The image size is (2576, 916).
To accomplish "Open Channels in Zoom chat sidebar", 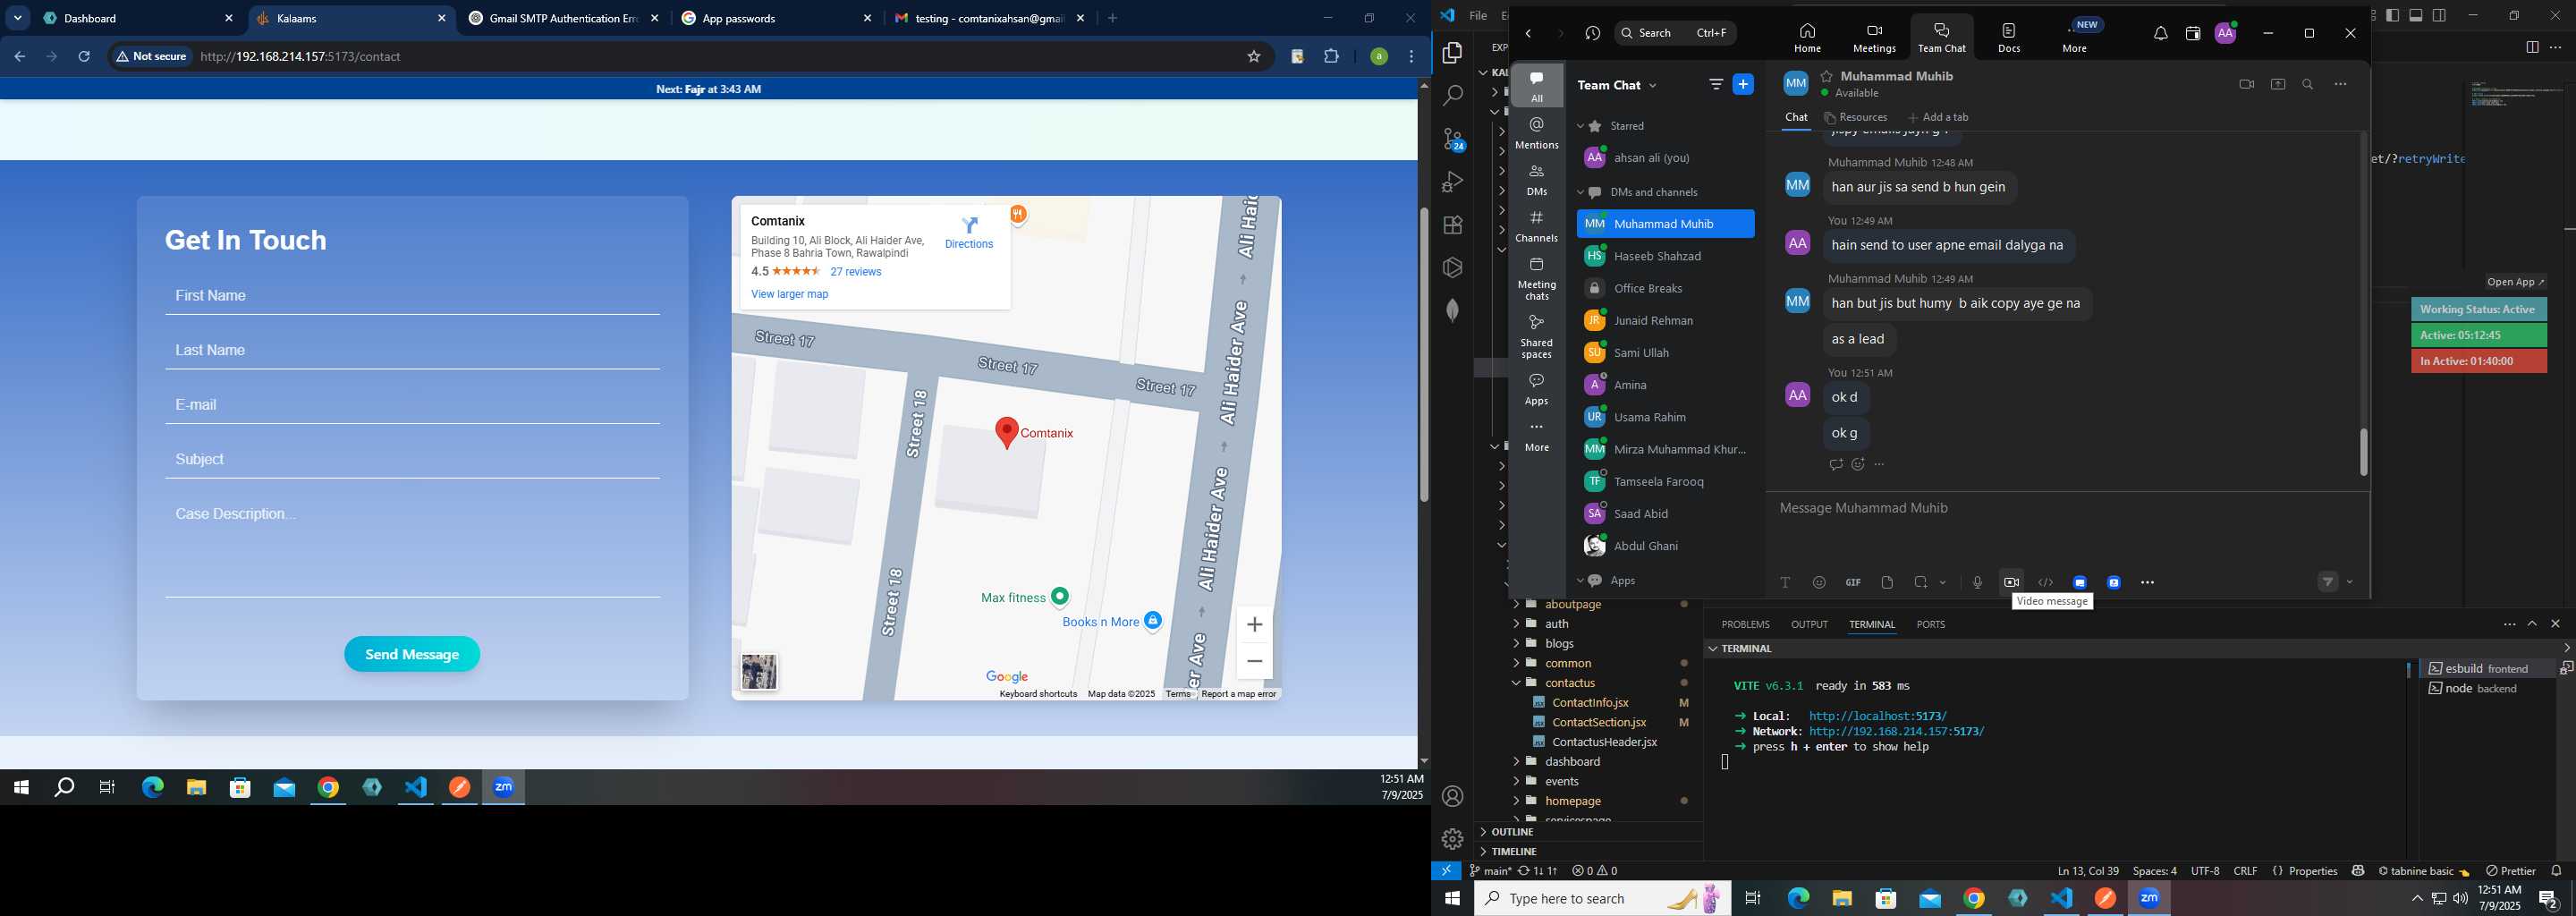I will point(1537,226).
